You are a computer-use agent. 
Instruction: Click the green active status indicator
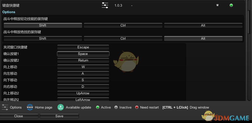(231, 5)
